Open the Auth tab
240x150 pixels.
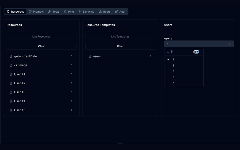(x=120, y=12)
